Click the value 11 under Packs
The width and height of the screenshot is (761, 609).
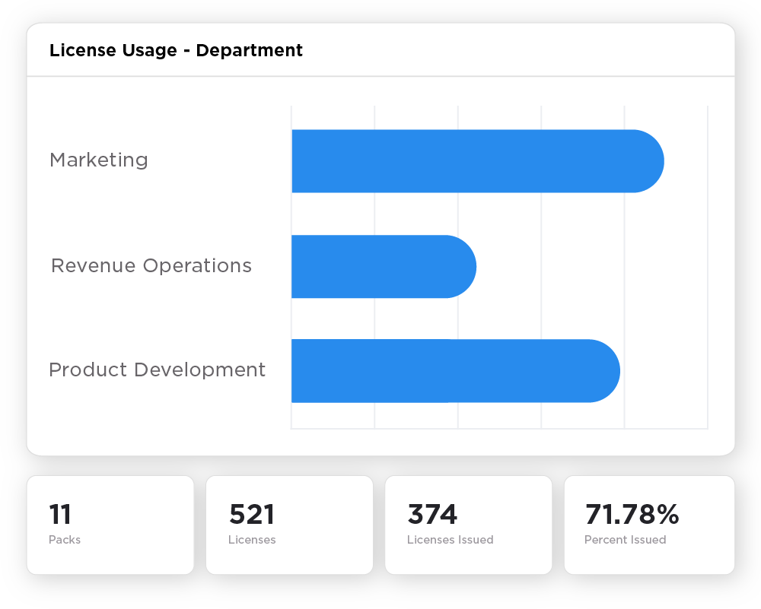pos(60,515)
